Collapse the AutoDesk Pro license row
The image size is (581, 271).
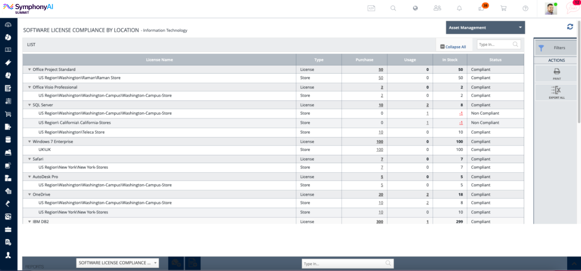click(x=29, y=177)
